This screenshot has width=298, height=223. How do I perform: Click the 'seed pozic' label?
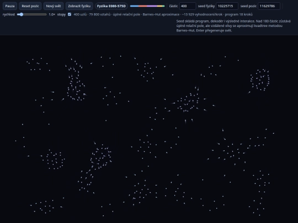(248, 6)
